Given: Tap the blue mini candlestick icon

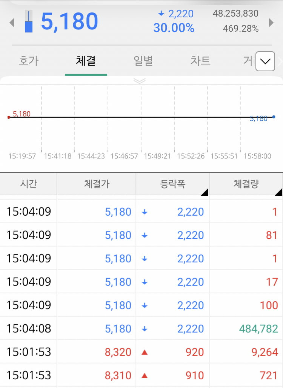Looking at the screenshot, I should [x=29, y=21].
